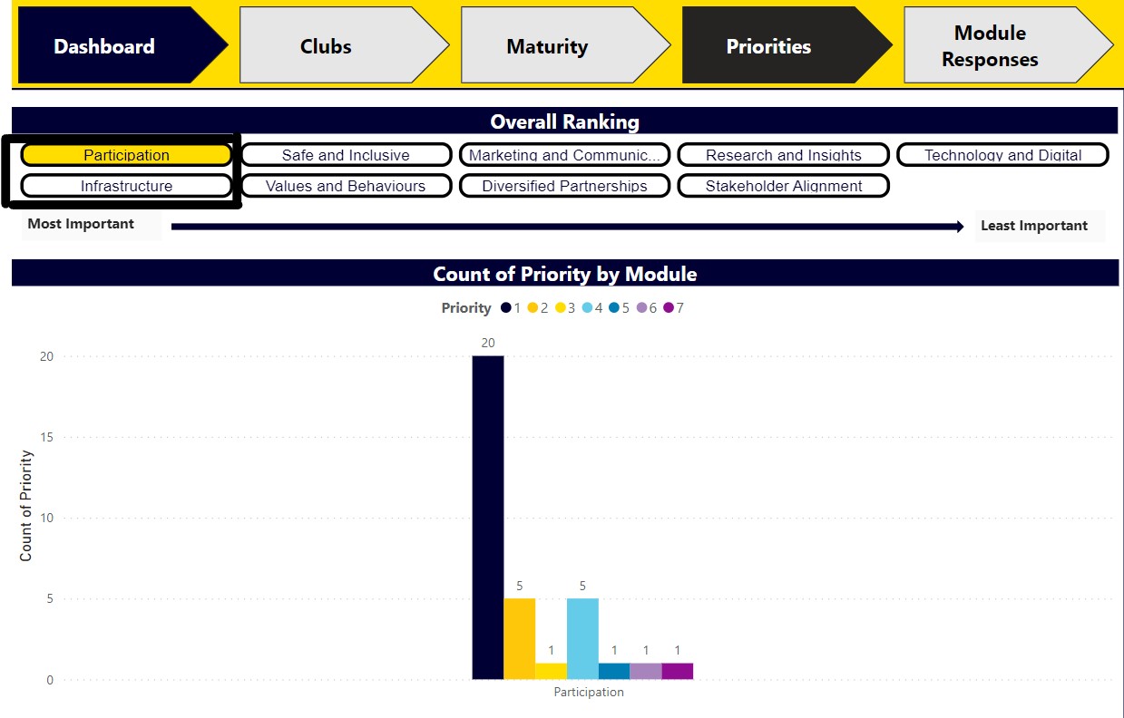Select the Stakeholder Alignment ranking item

pyautogui.click(x=783, y=186)
